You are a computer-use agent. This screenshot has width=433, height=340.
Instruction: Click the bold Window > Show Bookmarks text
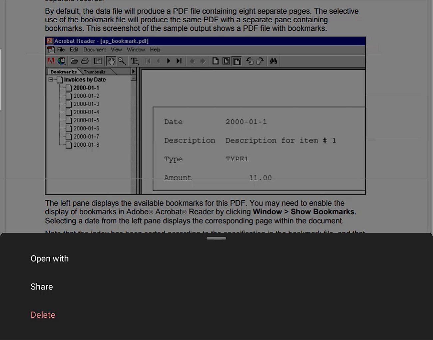tap(303, 212)
